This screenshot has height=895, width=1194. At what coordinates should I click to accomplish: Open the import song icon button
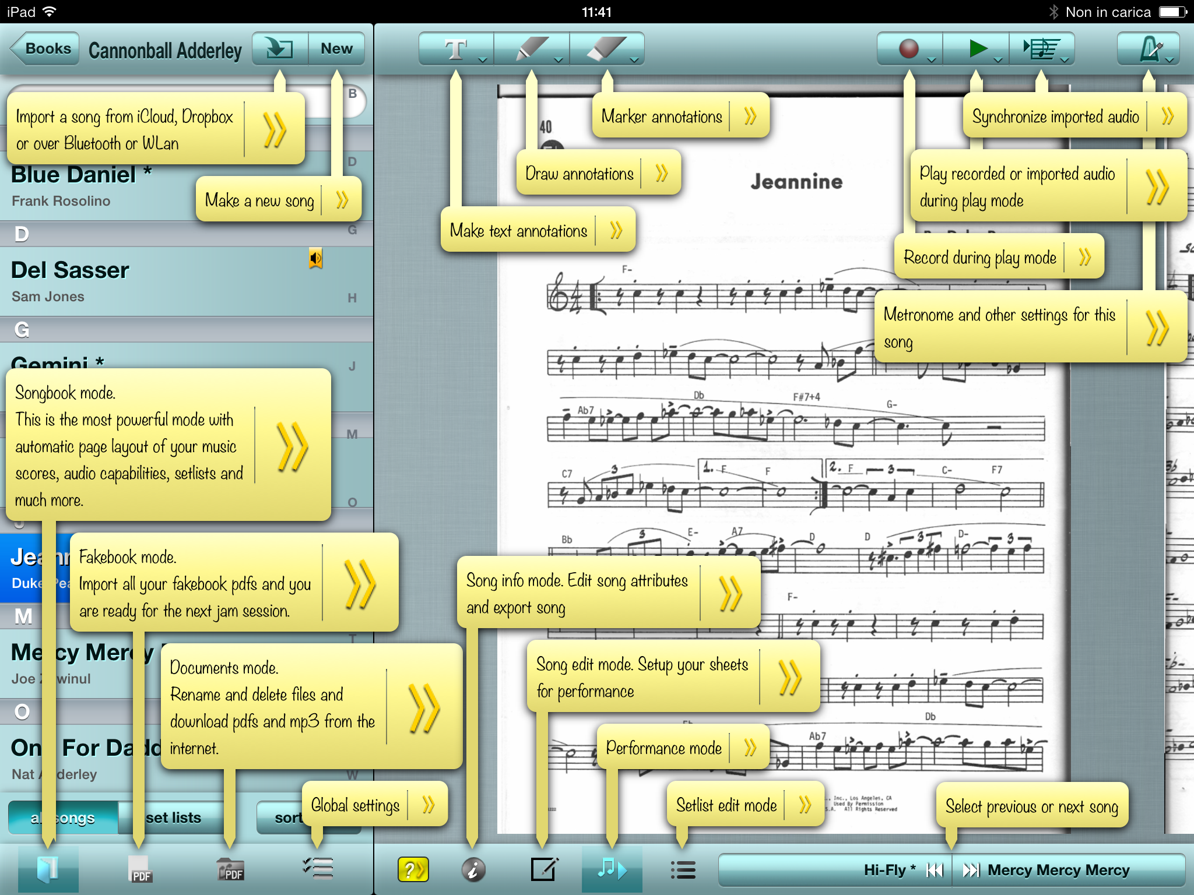pyautogui.click(x=280, y=48)
